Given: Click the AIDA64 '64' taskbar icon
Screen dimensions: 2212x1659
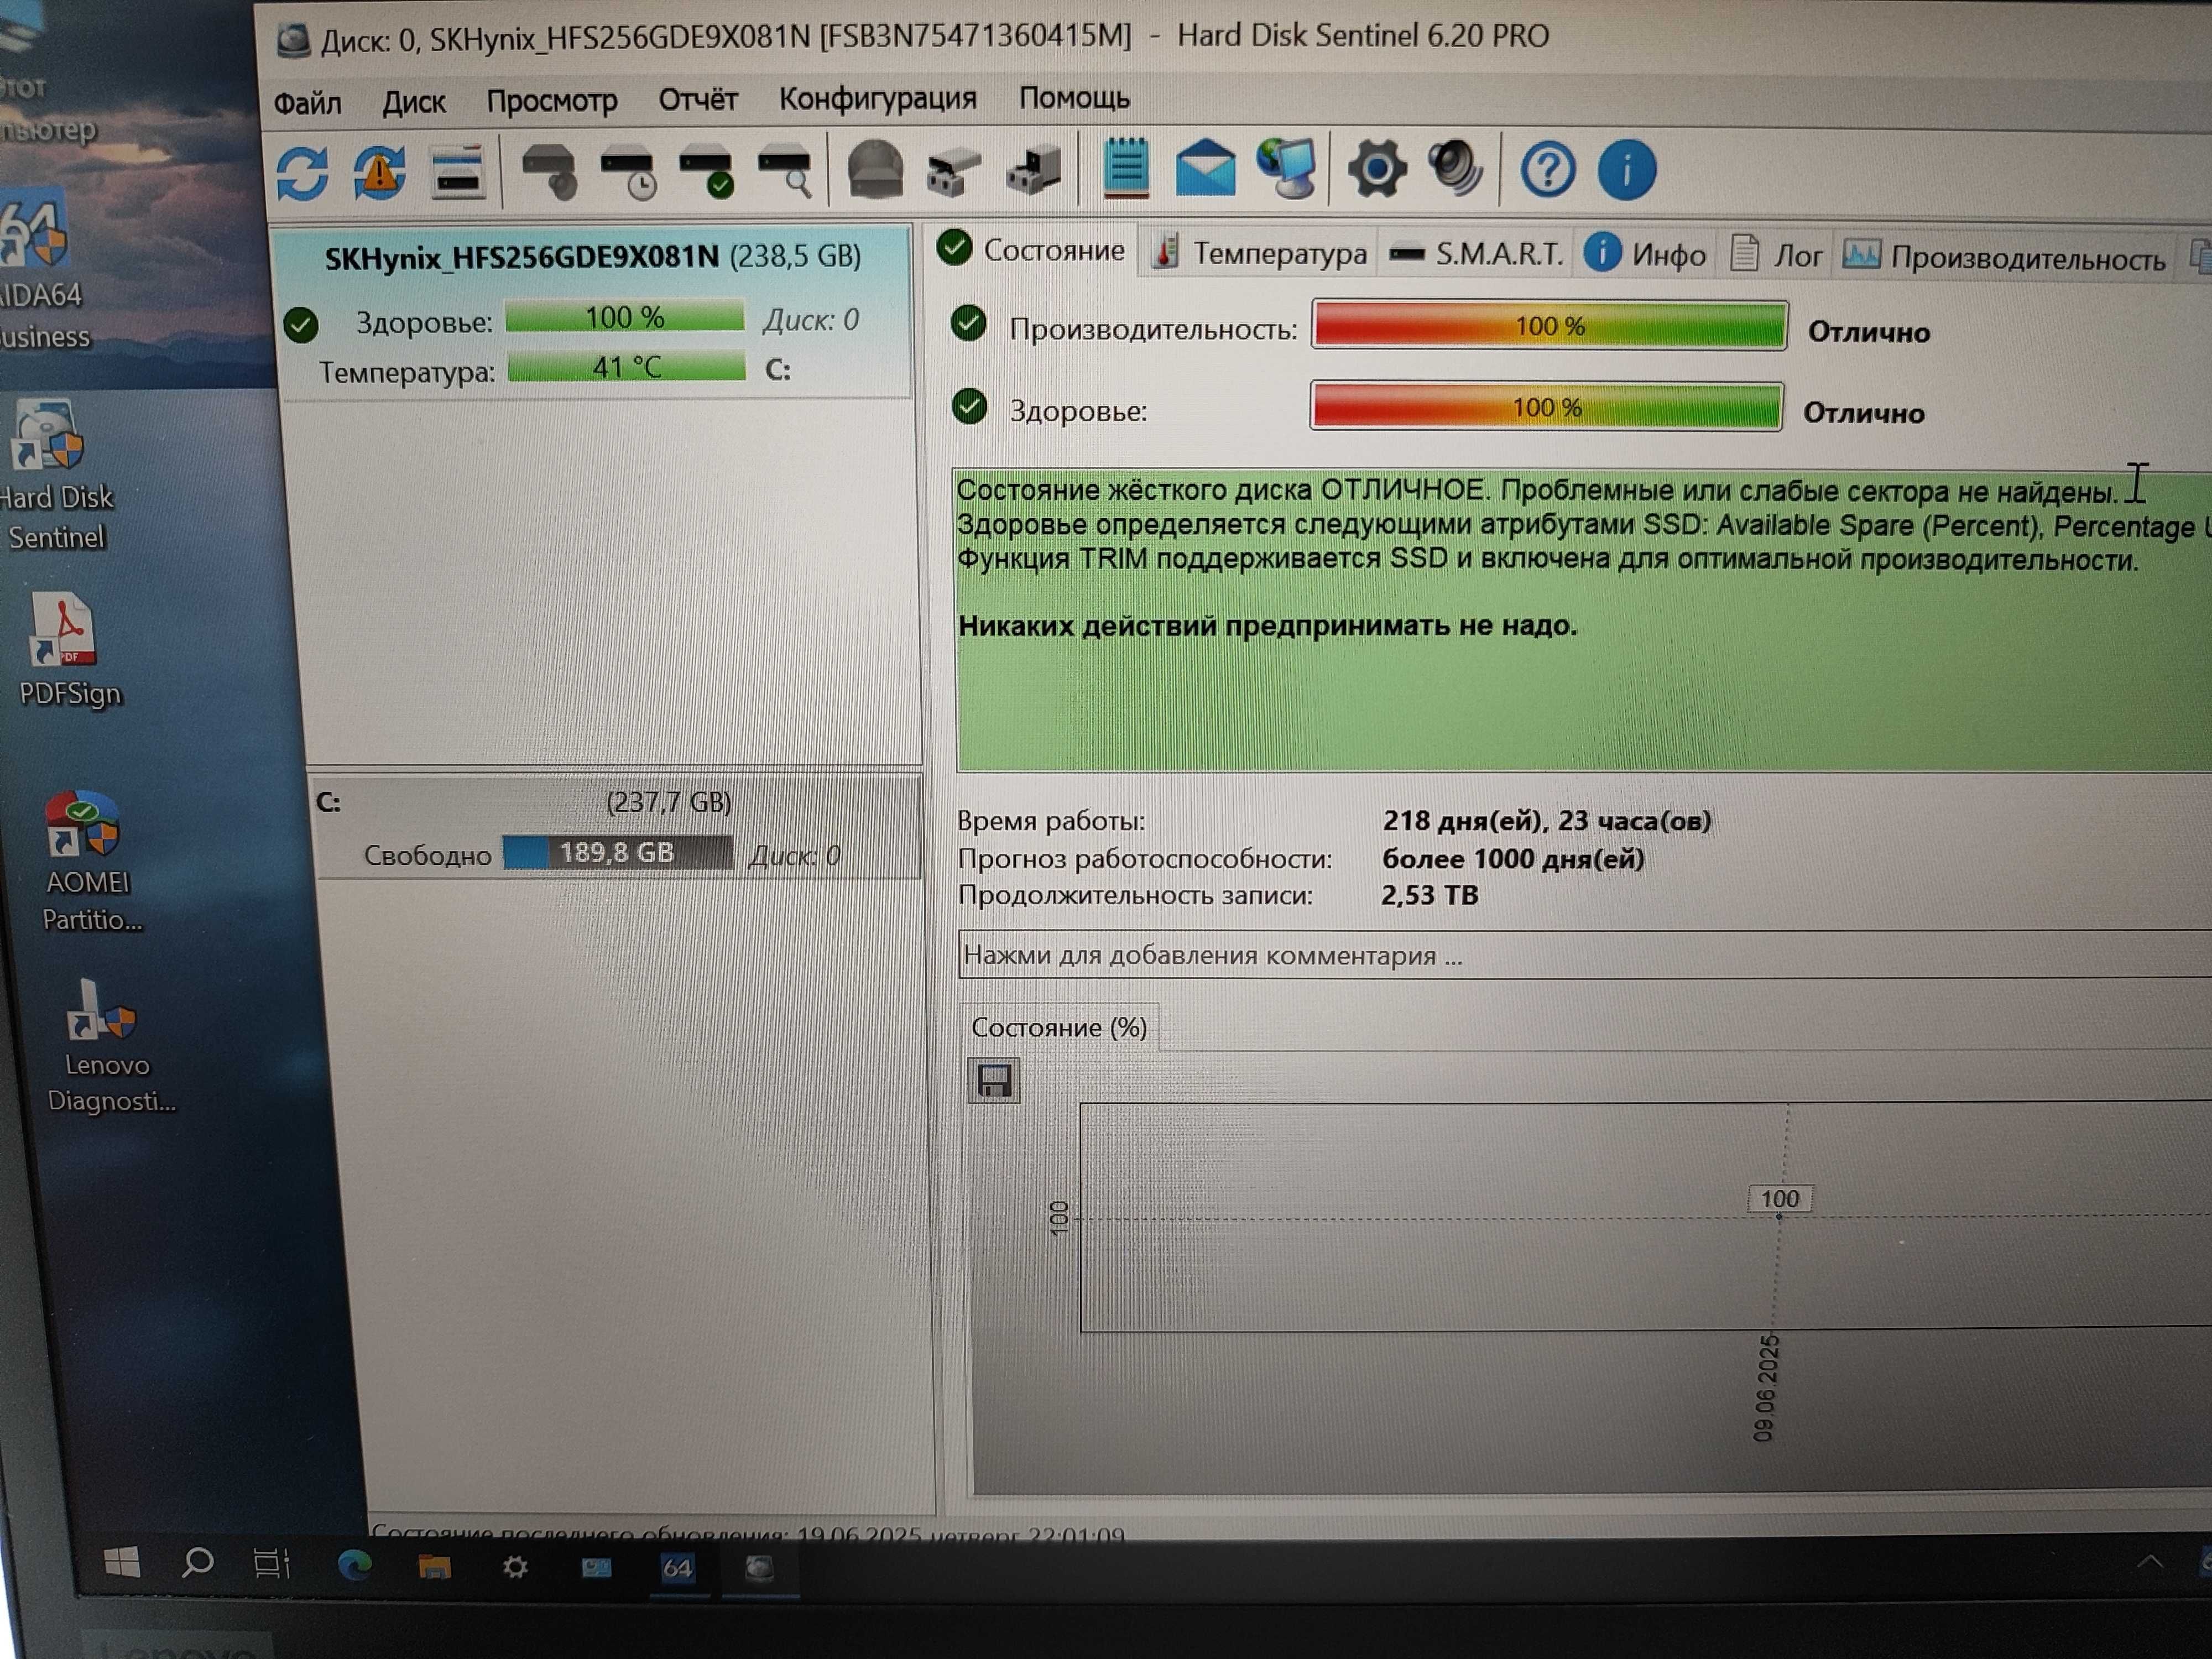Looking at the screenshot, I should [677, 1568].
